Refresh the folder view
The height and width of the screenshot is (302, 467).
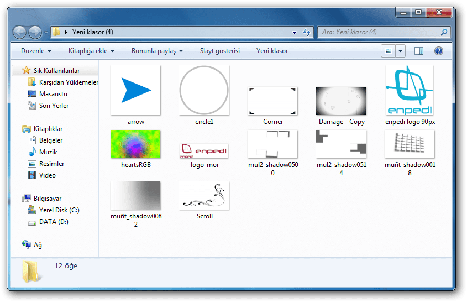[307, 32]
